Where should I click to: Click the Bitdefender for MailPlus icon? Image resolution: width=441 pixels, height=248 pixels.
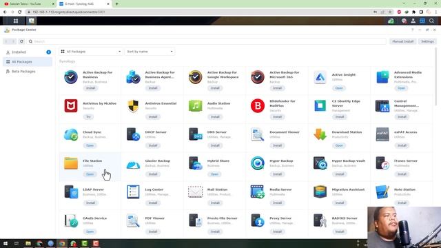258,105
